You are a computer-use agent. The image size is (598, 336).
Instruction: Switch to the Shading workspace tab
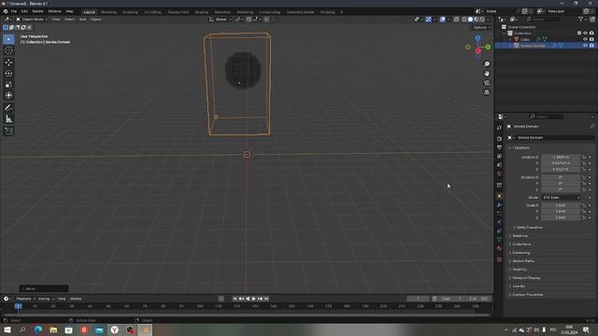pos(202,12)
